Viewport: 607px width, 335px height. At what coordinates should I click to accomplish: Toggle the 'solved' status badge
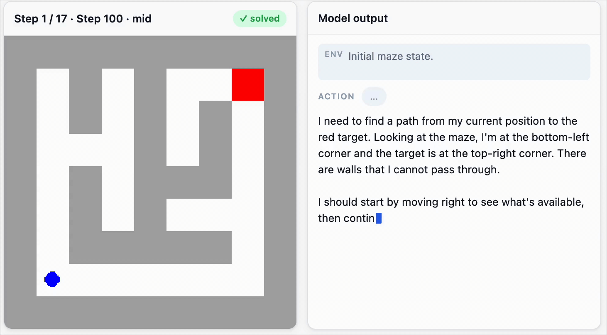259,18
